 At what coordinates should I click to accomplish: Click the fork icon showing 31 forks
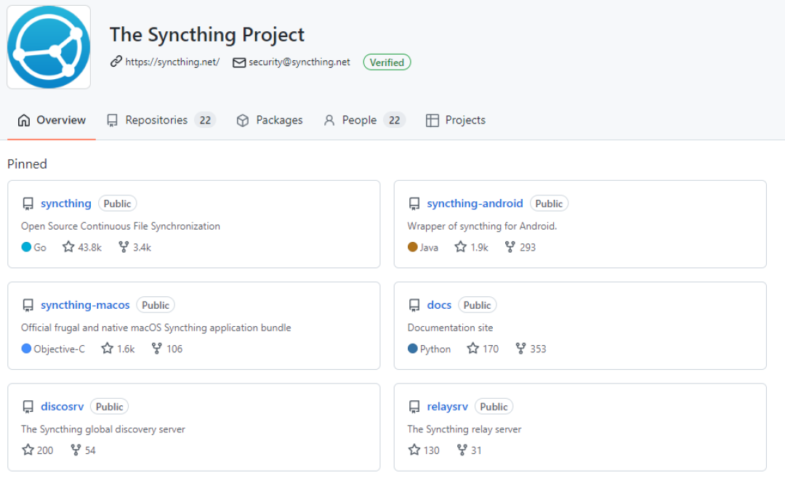click(x=462, y=450)
